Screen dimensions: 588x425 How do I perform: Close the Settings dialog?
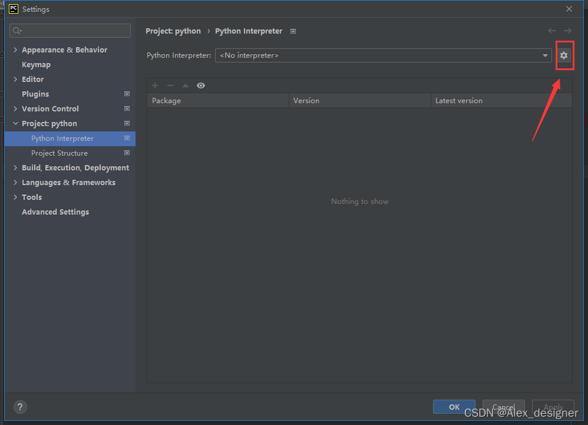click(x=569, y=9)
